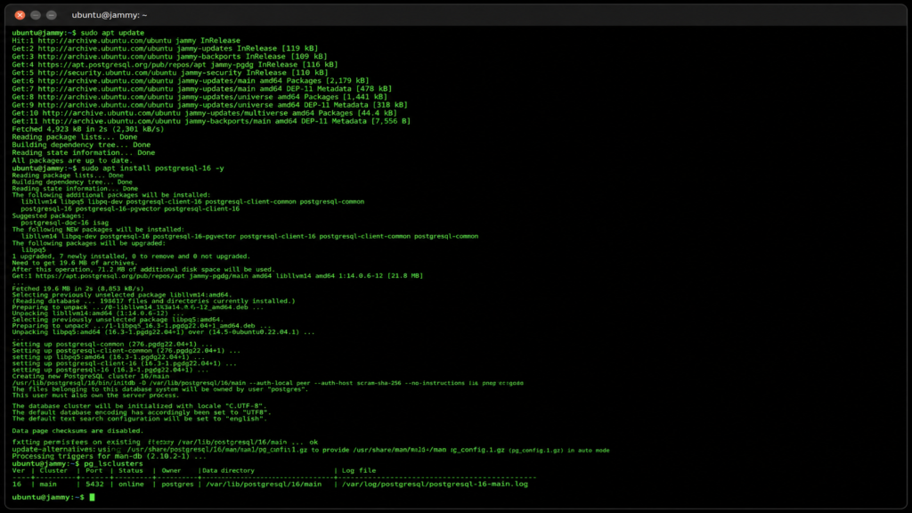This screenshot has height=513, width=912.
Task: Close the terminal window with red button
Action: (20, 15)
